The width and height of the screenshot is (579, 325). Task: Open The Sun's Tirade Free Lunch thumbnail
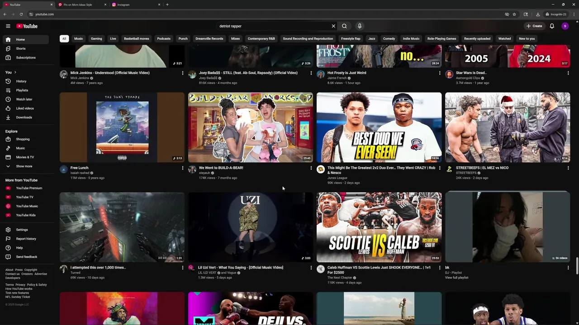(x=122, y=127)
